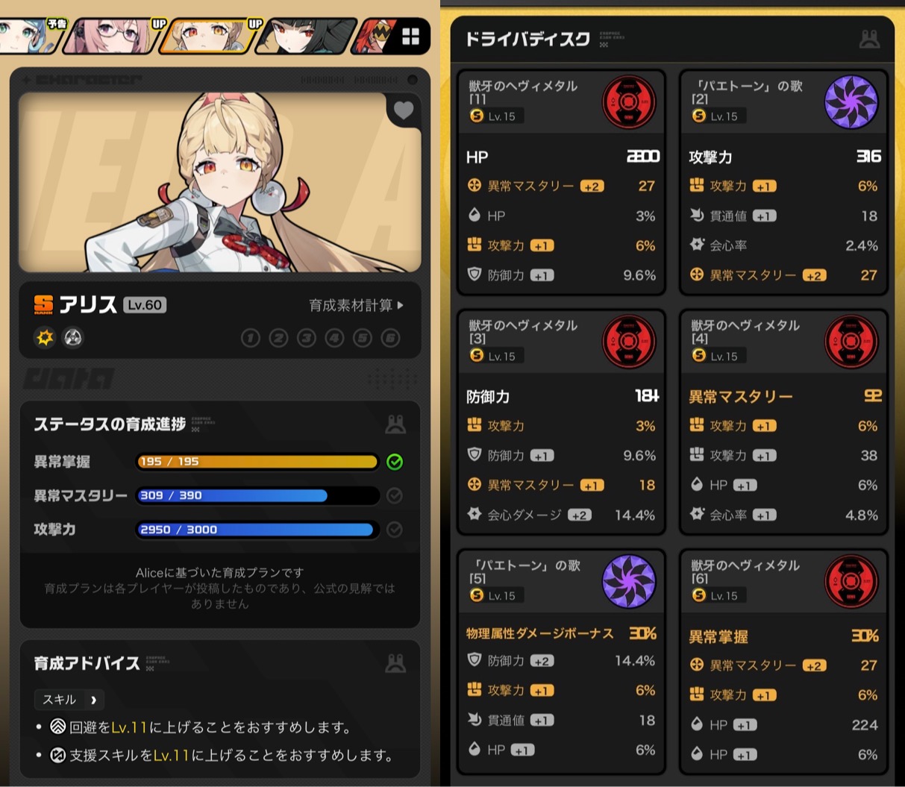Open the character grid menu icon
This screenshot has height=787, width=905.
point(410,36)
